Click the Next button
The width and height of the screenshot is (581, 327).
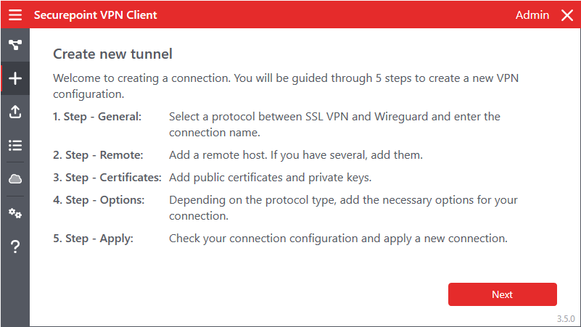[x=502, y=294]
